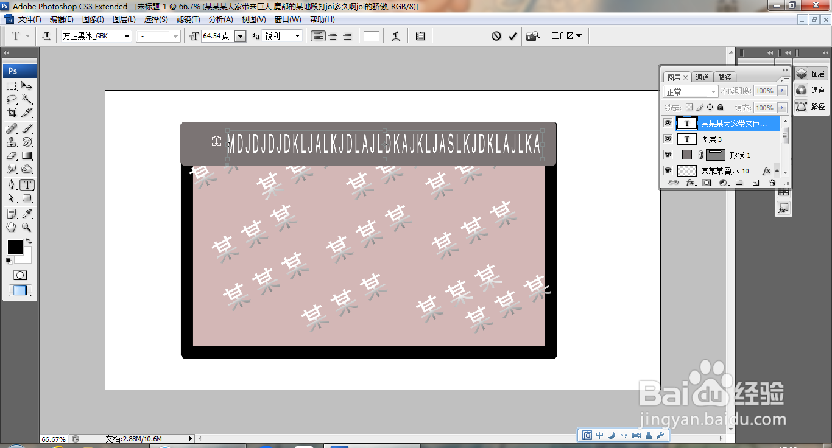Select the Horizontal Type tool
The image size is (832, 448).
click(x=27, y=185)
